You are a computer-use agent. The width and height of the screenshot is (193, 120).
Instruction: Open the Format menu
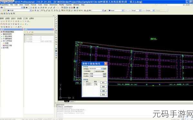(x=33, y=5)
